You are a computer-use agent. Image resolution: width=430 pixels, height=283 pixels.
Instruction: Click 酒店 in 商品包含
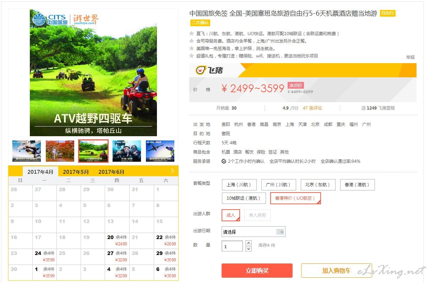[238, 152]
